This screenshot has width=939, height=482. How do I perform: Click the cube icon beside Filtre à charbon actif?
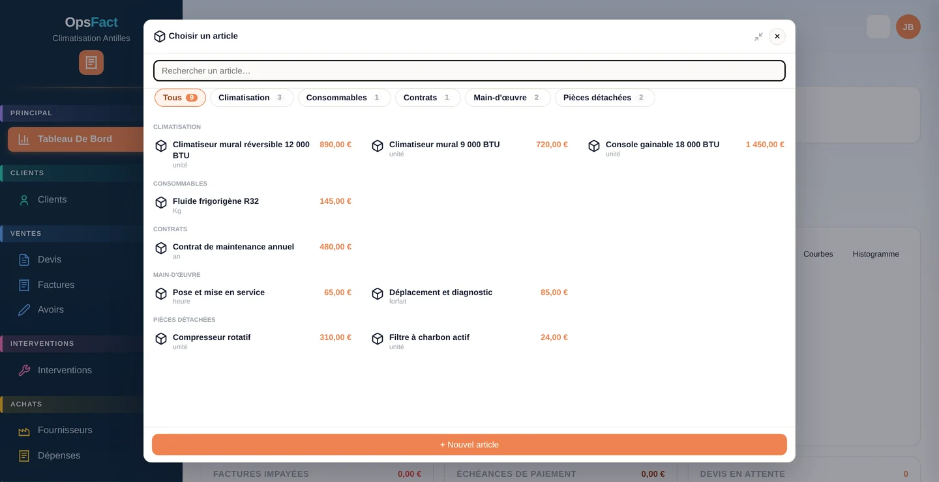click(x=378, y=339)
